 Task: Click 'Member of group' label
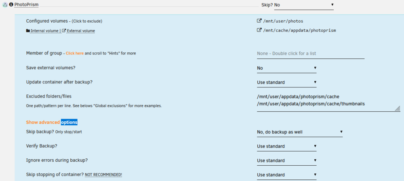(x=44, y=53)
